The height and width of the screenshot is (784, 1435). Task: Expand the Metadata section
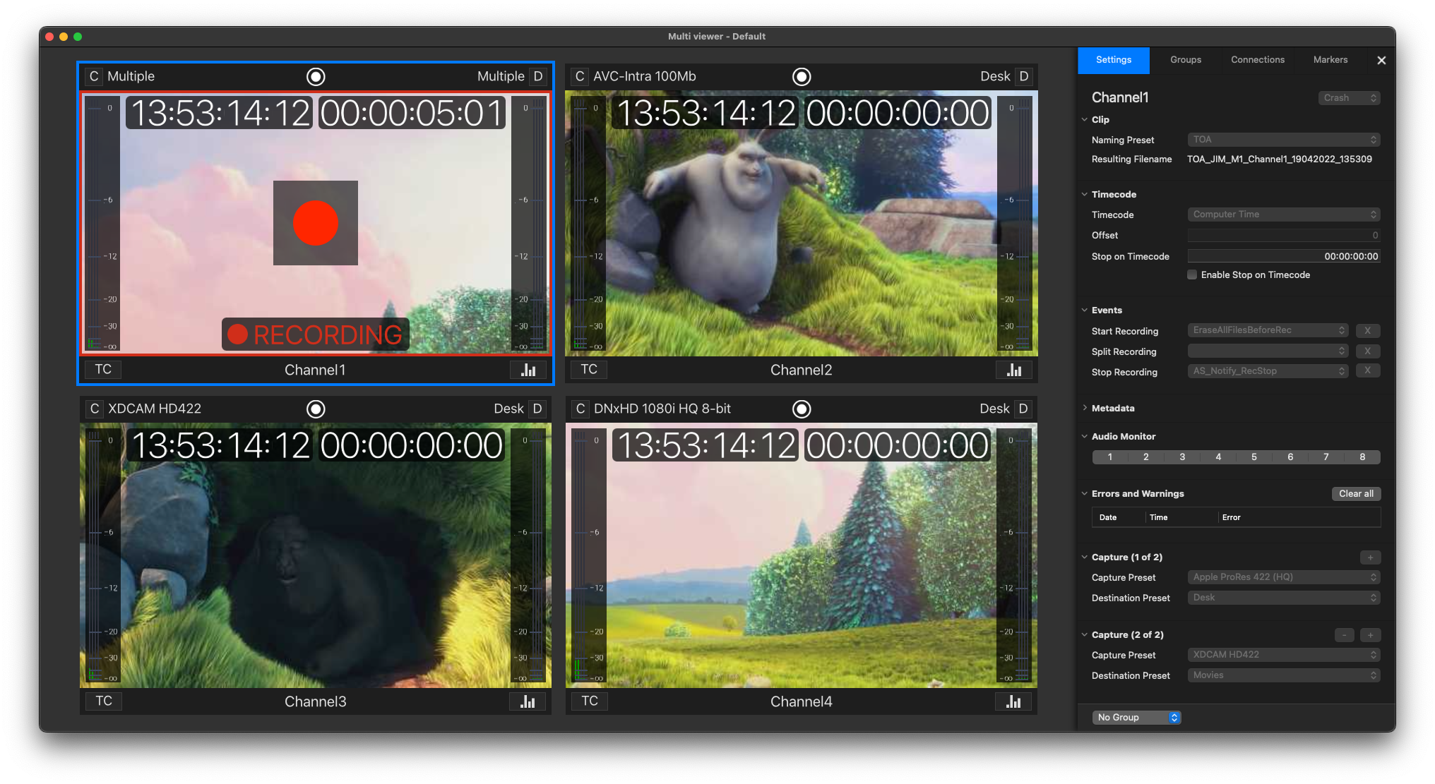click(1085, 408)
